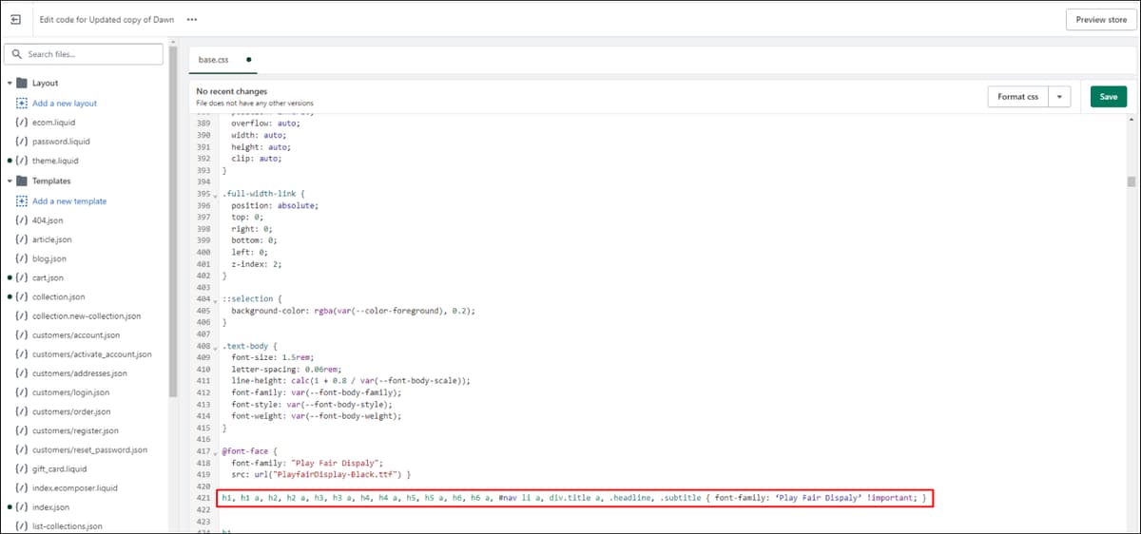Screen dimensions: 1141x534
Task: Open customers/login.json file
Action: (70, 392)
